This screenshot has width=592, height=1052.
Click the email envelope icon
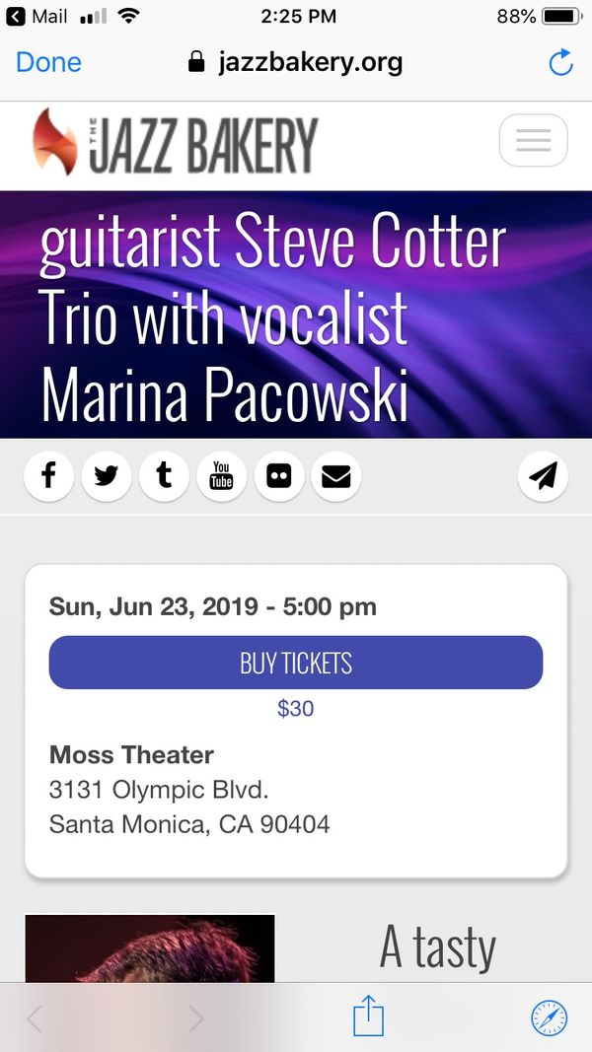pos(336,476)
